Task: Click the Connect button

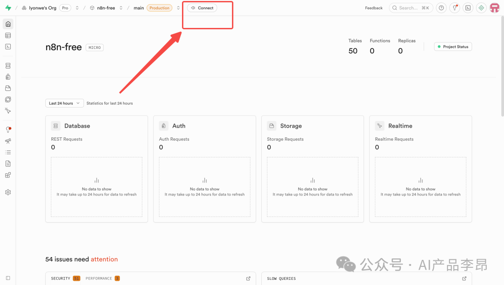Action: (x=202, y=8)
